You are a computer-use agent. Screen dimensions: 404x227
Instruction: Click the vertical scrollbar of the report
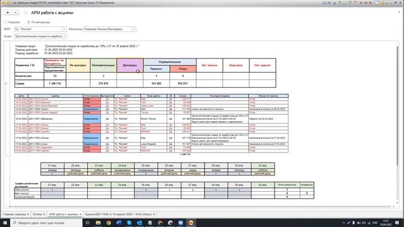pyautogui.click(x=397, y=105)
